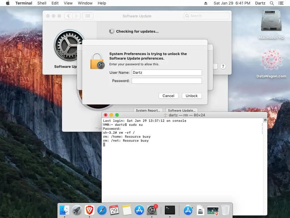Show all preferences grid button
This screenshot has width=290, height=218.
[x=88, y=16]
